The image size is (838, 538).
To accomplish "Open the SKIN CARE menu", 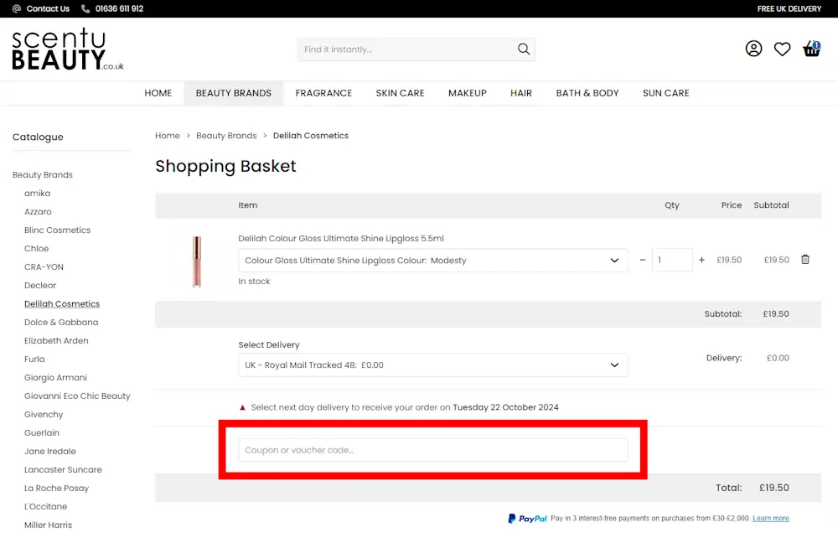I will [400, 93].
